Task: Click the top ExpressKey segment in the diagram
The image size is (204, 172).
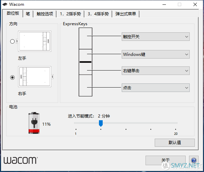Action: tap(85, 38)
